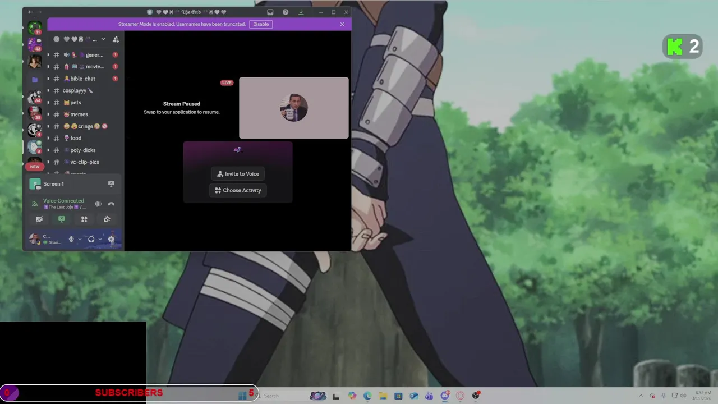Click the NEW unread servers pill
This screenshot has width=718, height=404.
[35, 167]
